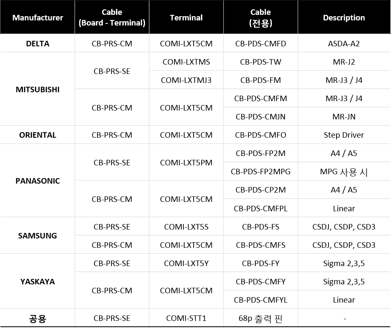Viewport: 391px width, 329px height.
Task: Click the SAMSUNG manufacturer cell
Action: coord(37,236)
